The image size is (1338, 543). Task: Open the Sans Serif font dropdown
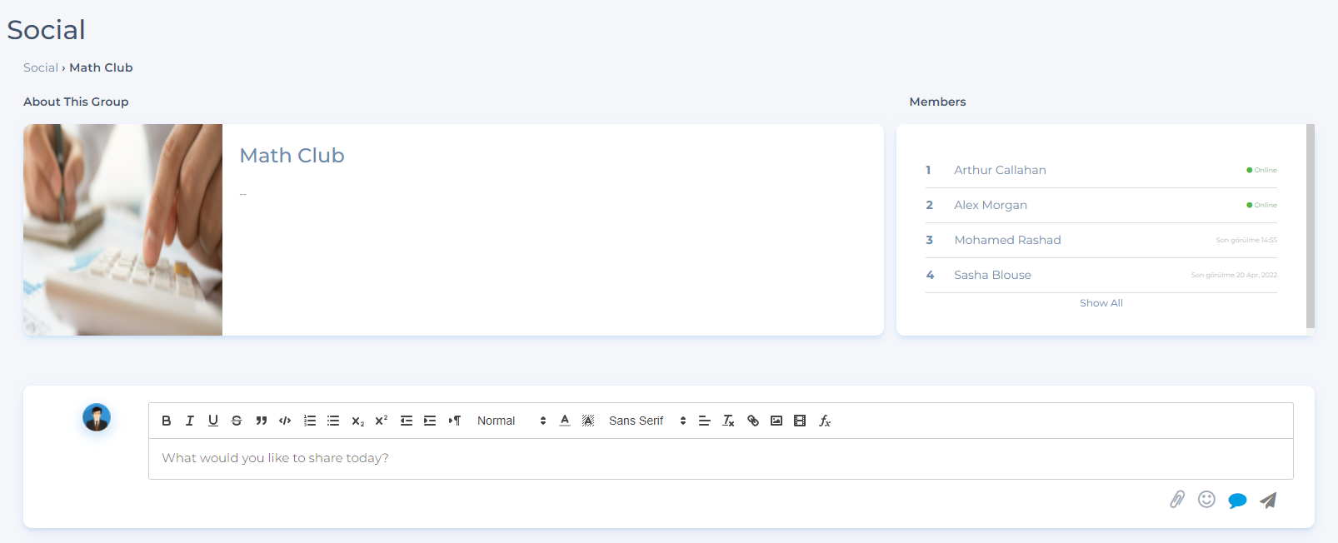(647, 421)
